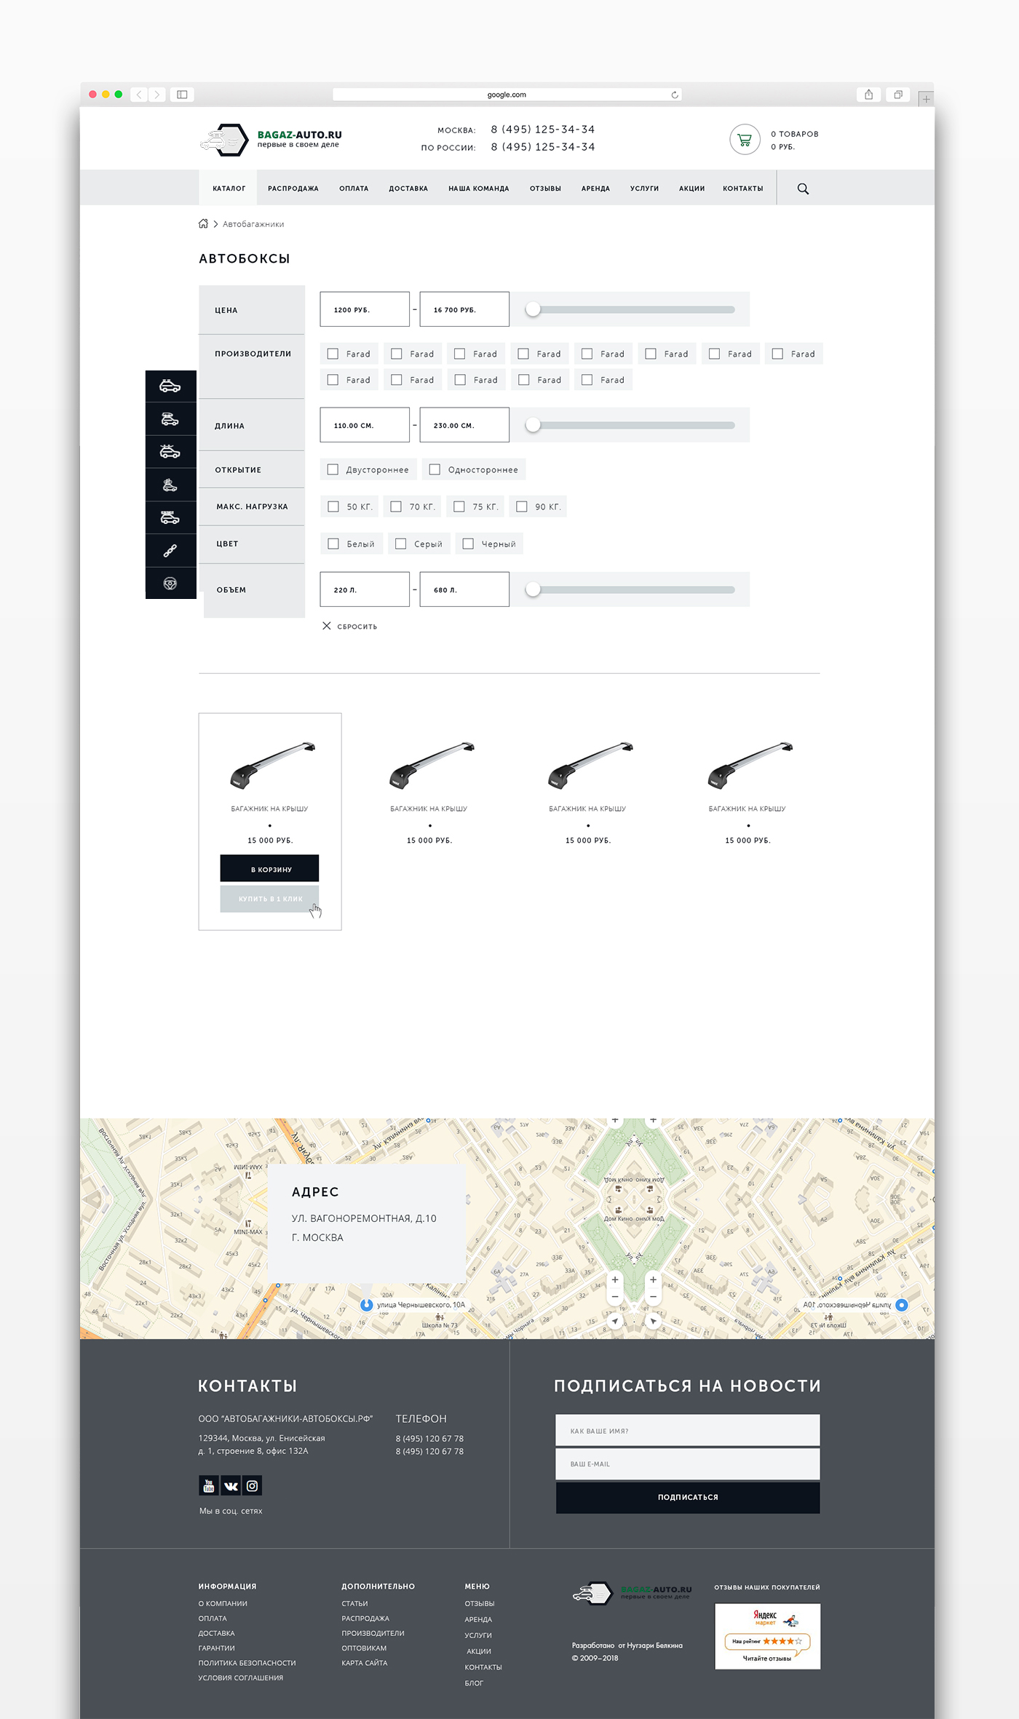This screenshot has width=1019, height=1719.
Task: Click the browser forward arrow
Action: 156,95
